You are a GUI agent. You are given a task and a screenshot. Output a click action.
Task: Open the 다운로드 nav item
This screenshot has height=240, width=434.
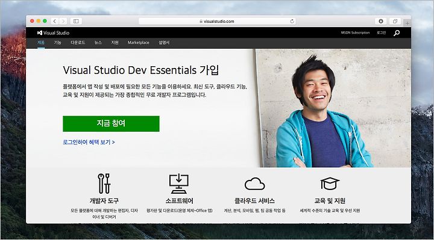tap(78, 43)
